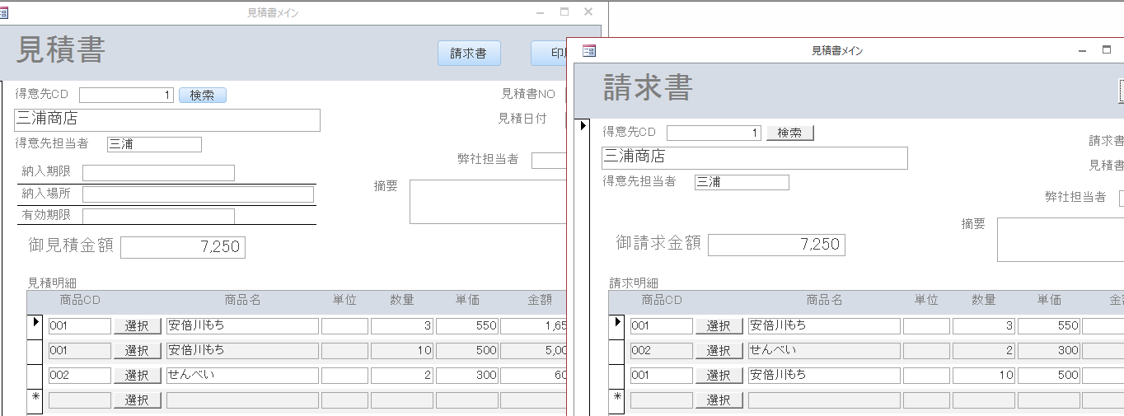Click first row record selector arrow in 請求明細
The height and width of the screenshot is (416, 1124).
tap(617, 325)
